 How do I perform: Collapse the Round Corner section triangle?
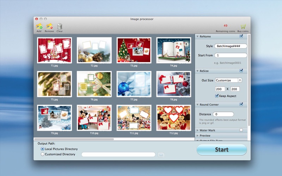197,105
